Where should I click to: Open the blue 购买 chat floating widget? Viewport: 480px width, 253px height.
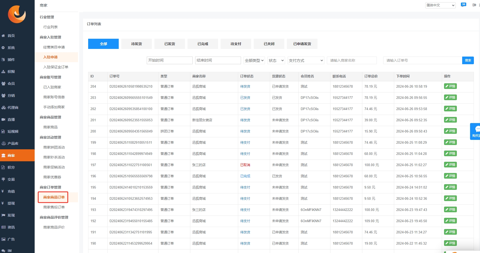(475, 131)
